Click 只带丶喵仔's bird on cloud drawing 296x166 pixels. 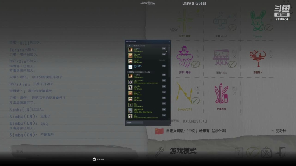click(x=184, y=57)
